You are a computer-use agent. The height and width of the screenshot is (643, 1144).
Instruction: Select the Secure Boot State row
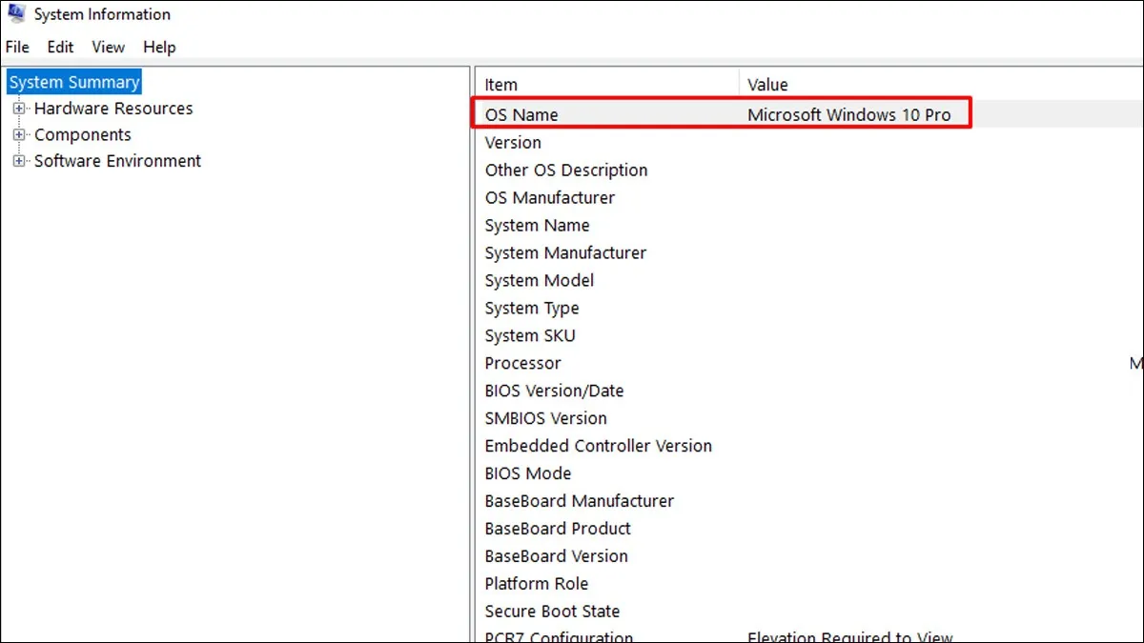tap(552, 611)
